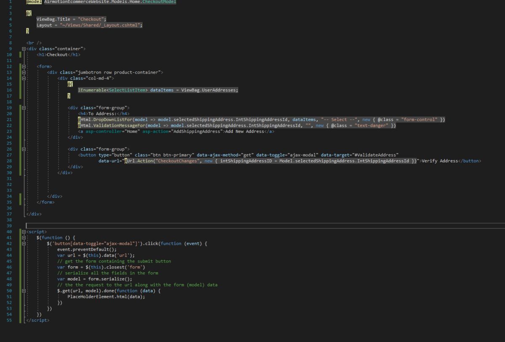Click ViewBag.UserAddresses on line 16
This screenshot has height=342, width=505.
point(209,90)
